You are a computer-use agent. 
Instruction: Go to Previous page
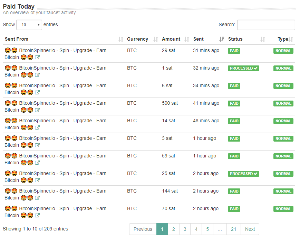[143, 229]
